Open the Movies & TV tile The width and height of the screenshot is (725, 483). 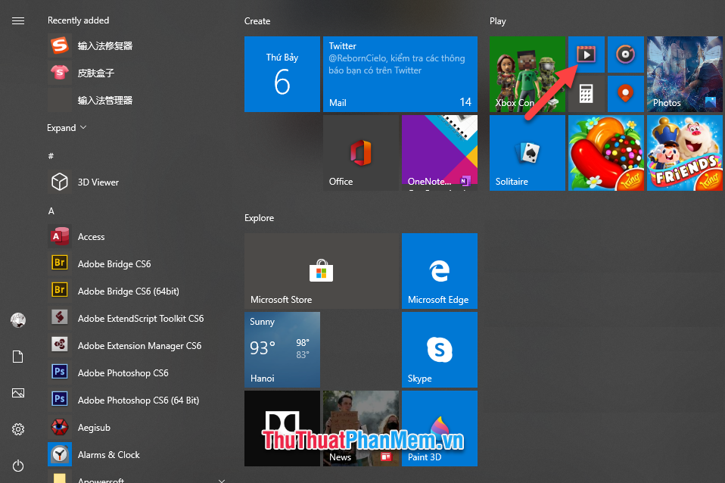coord(587,54)
